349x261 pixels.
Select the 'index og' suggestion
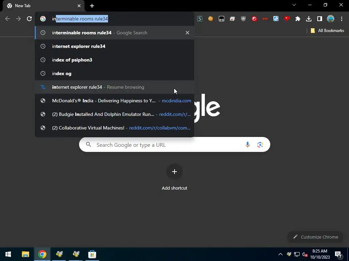[x=115, y=73]
